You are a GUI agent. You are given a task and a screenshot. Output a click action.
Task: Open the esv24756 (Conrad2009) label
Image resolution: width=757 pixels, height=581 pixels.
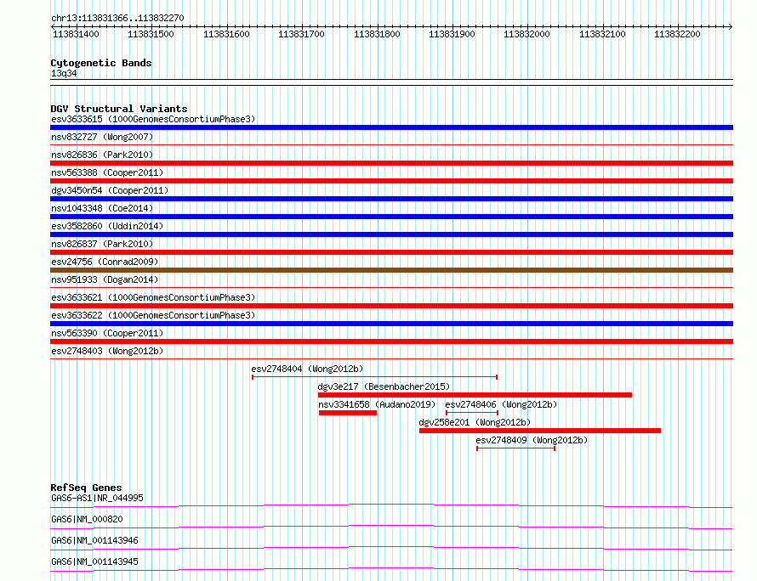(105, 262)
